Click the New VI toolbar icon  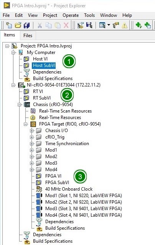click(9, 25)
